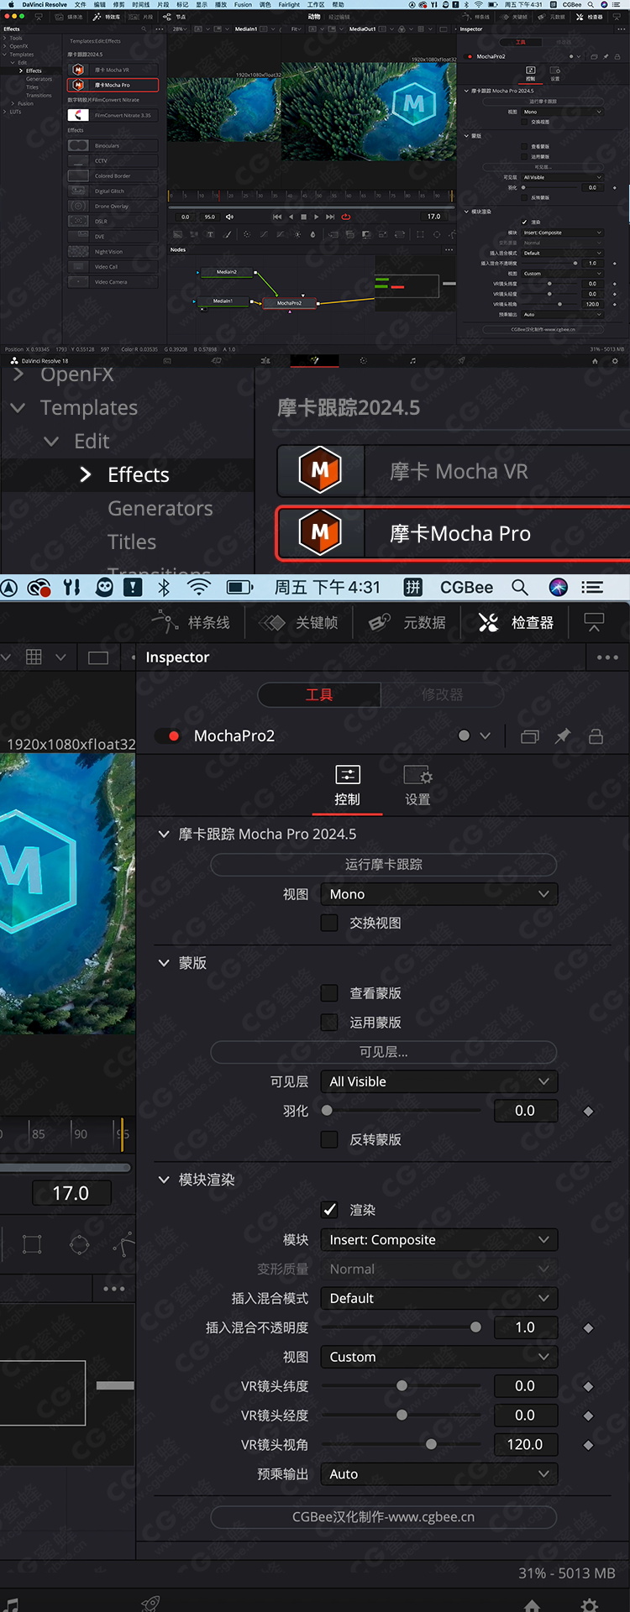Click the enlarged macOS Control Center icon

592,587
